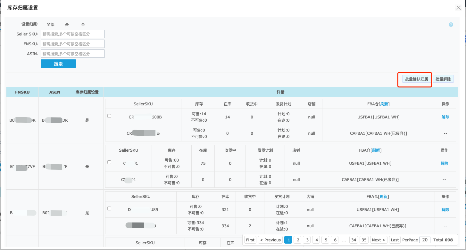Viewport: 466px width, 250px height.
Task: Click the 批量解除 button
Action: coord(444,79)
